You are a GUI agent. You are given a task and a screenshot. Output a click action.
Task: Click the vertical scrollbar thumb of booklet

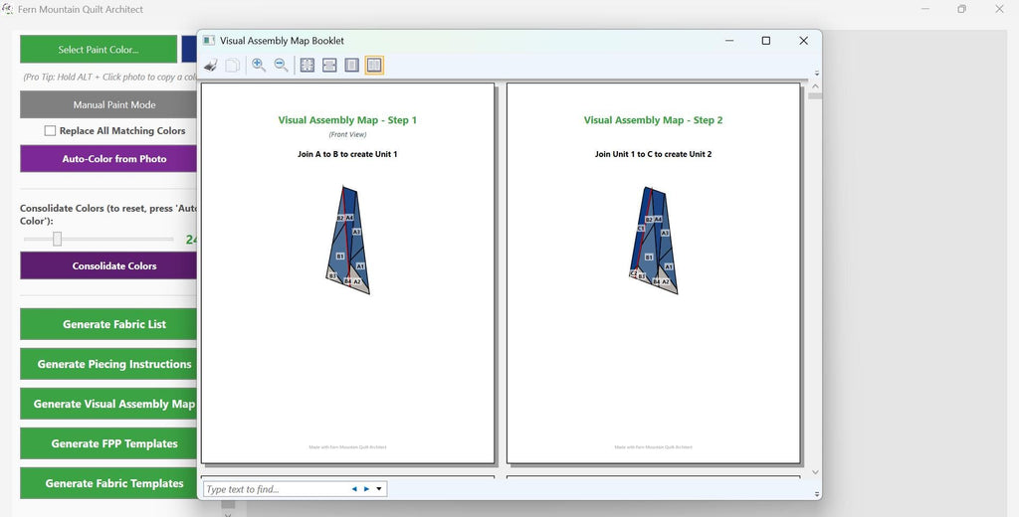pos(816,96)
